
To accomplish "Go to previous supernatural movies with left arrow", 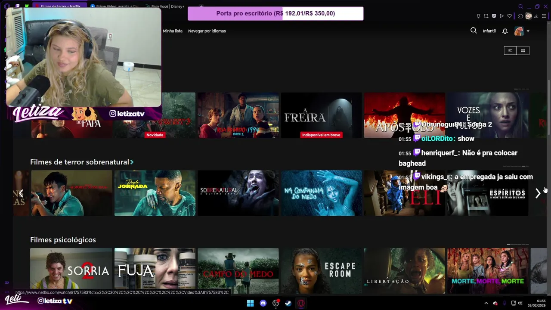I will point(21,193).
